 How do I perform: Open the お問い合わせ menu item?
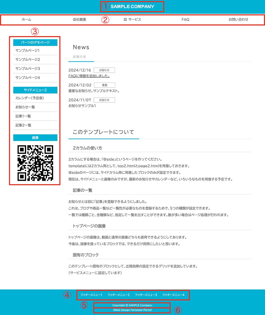[238, 19]
